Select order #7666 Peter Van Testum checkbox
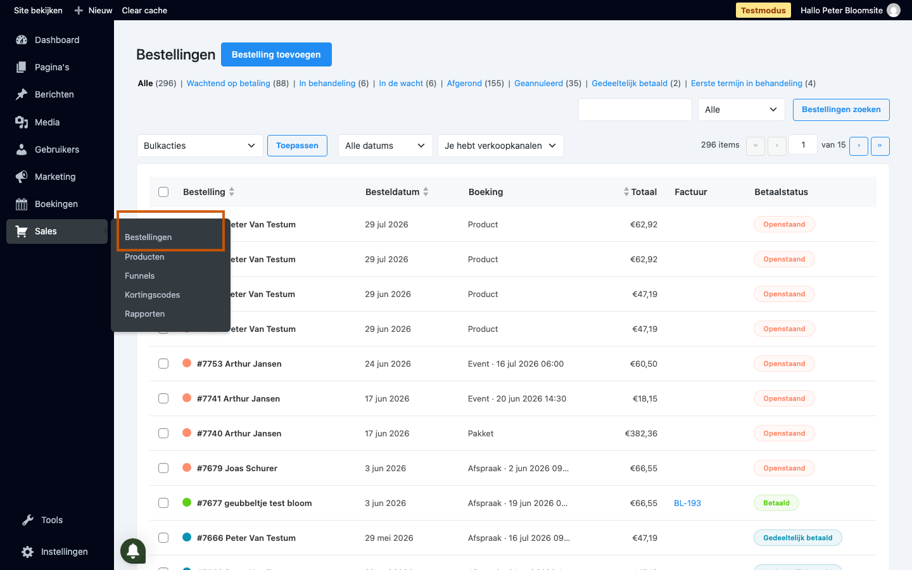Screen dimensions: 912x570 tap(163, 538)
